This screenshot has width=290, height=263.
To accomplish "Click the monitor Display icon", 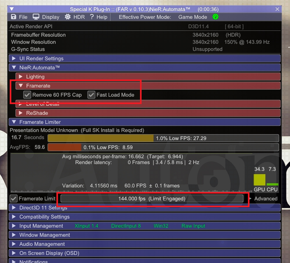I will pos(36,17).
